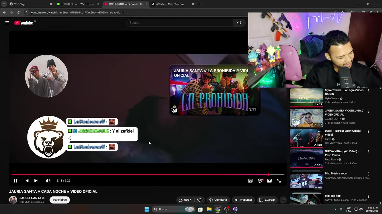Open options for Darell Tu Peor Error
382x214 pixels.
(x=368, y=131)
